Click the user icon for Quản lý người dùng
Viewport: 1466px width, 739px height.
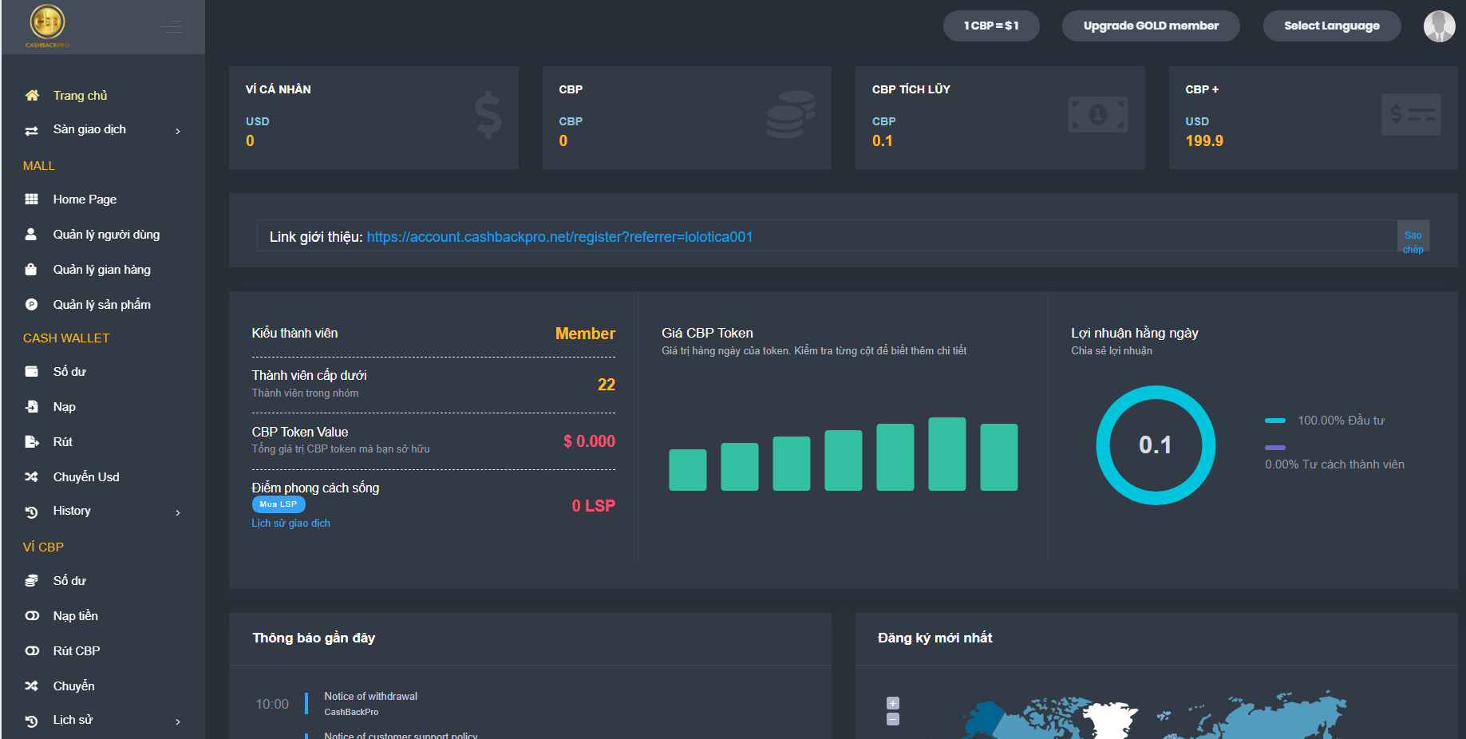pos(31,235)
